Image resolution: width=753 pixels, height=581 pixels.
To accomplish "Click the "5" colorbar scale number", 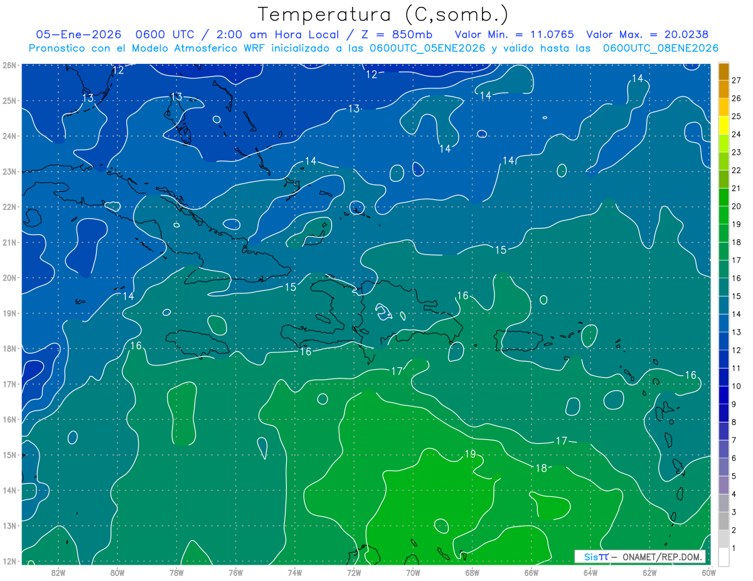I will tap(735, 476).
